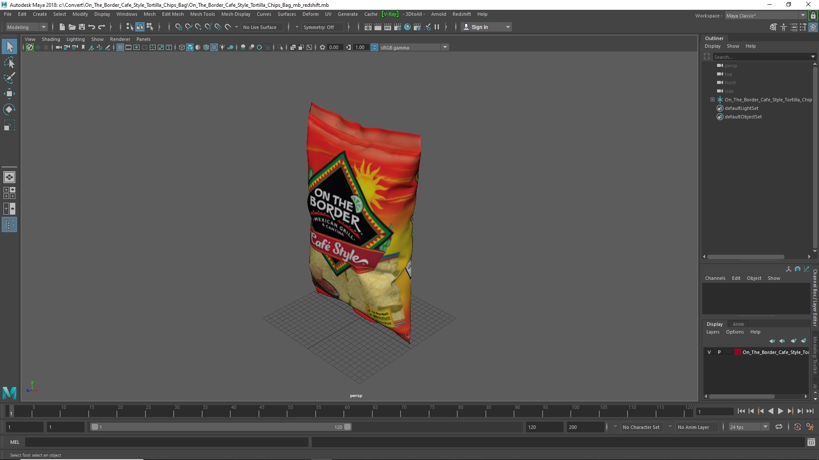Open the Layers menu in Layer Editor
This screenshot has width=819, height=460.
point(712,332)
